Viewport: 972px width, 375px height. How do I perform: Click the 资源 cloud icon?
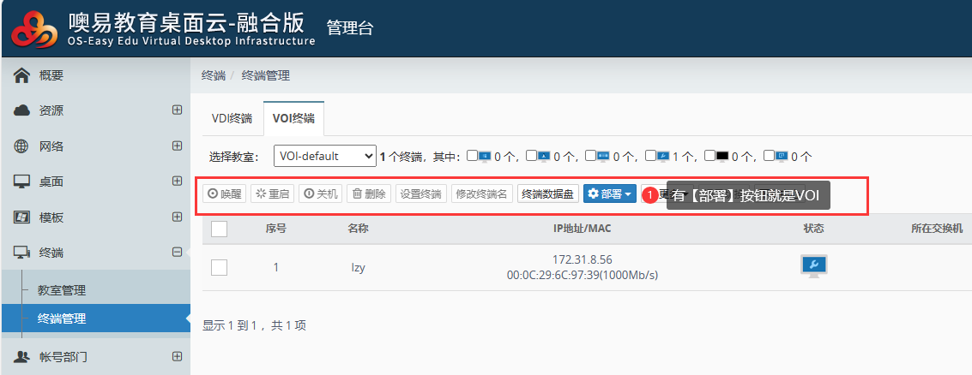click(x=22, y=110)
